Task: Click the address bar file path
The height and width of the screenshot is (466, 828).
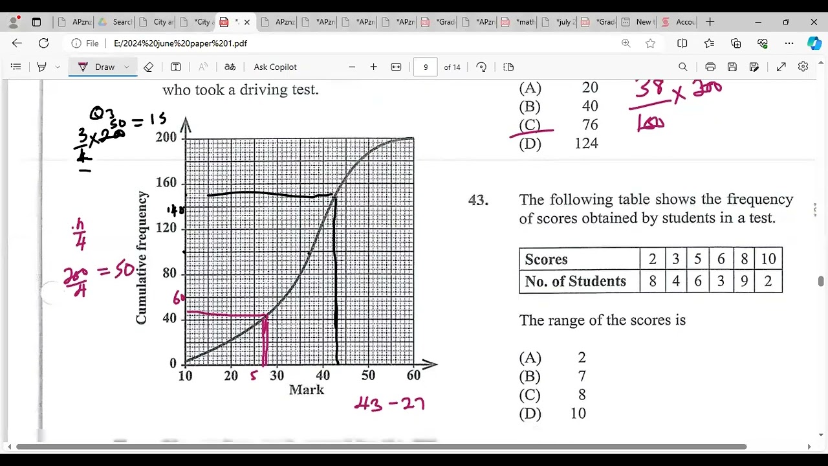Action: 180,43
